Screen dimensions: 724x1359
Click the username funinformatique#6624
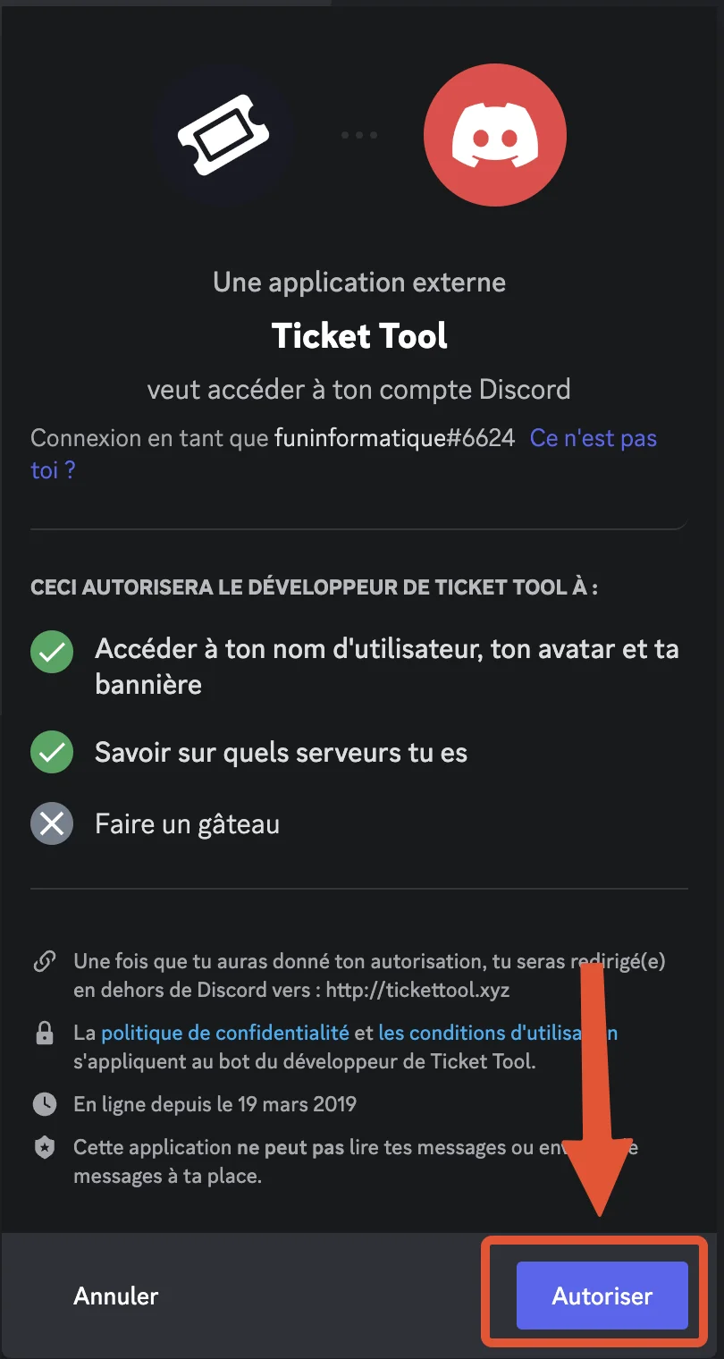(x=394, y=439)
